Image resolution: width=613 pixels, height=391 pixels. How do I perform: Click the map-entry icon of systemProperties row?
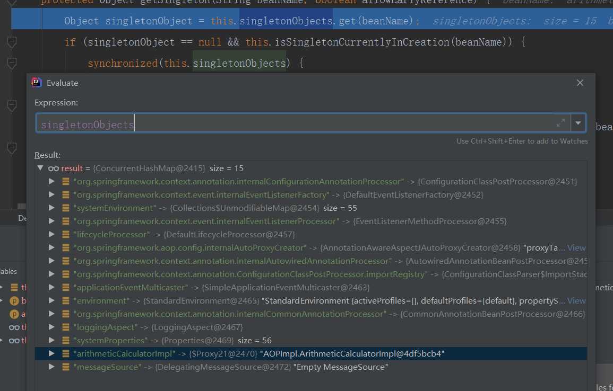click(66, 341)
